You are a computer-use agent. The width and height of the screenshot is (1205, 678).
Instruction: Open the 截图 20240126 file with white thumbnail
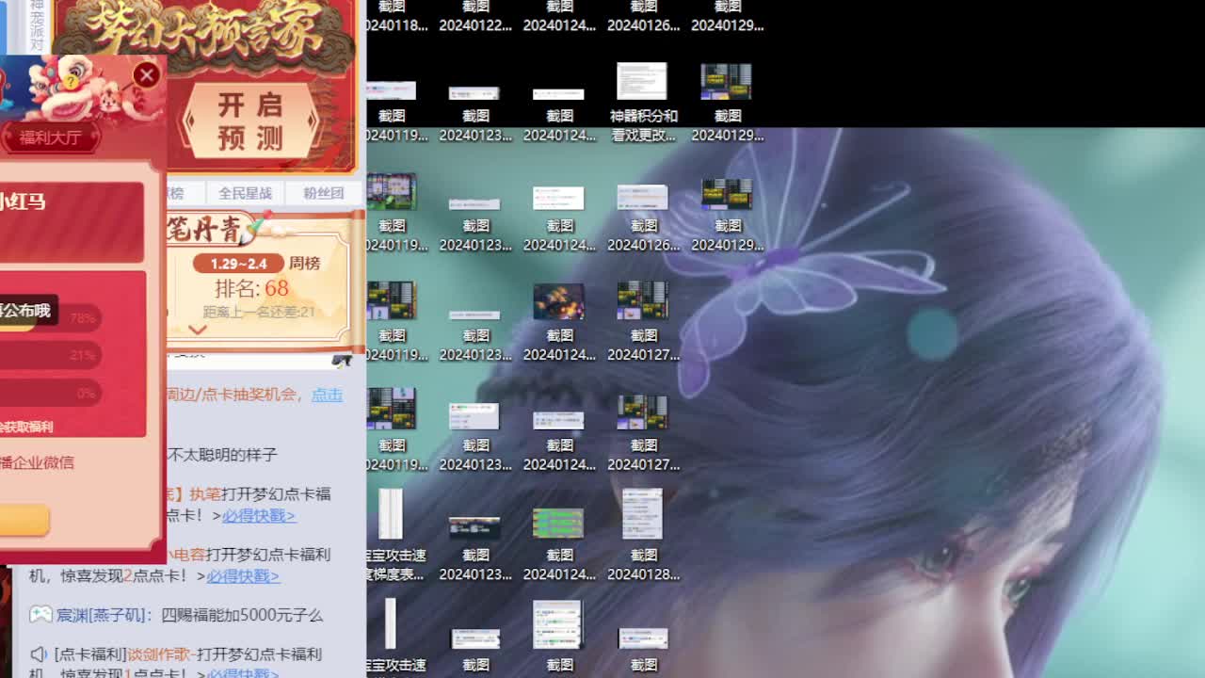(643, 216)
